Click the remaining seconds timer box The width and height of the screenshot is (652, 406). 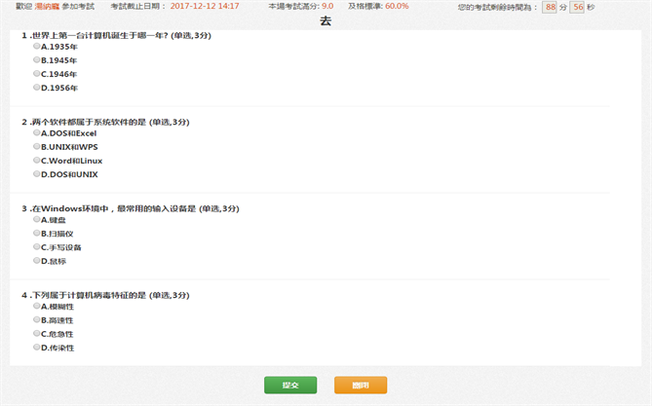pyautogui.click(x=578, y=7)
